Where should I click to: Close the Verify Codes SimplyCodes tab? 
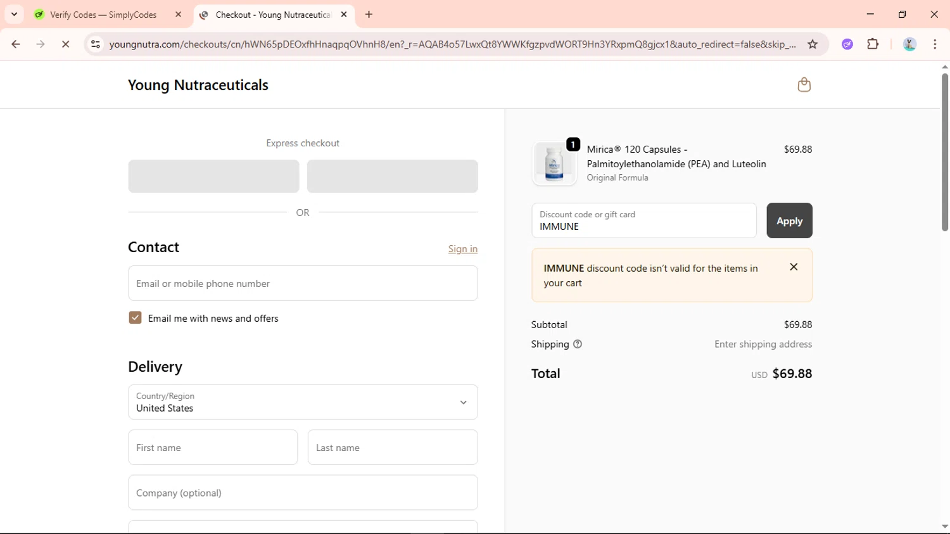pyautogui.click(x=178, y=15)
